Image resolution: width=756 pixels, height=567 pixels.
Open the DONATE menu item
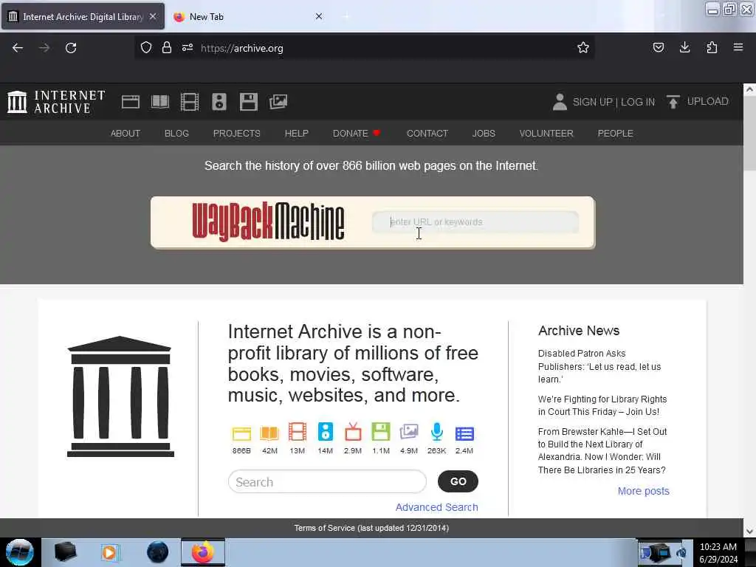(357, 134)
